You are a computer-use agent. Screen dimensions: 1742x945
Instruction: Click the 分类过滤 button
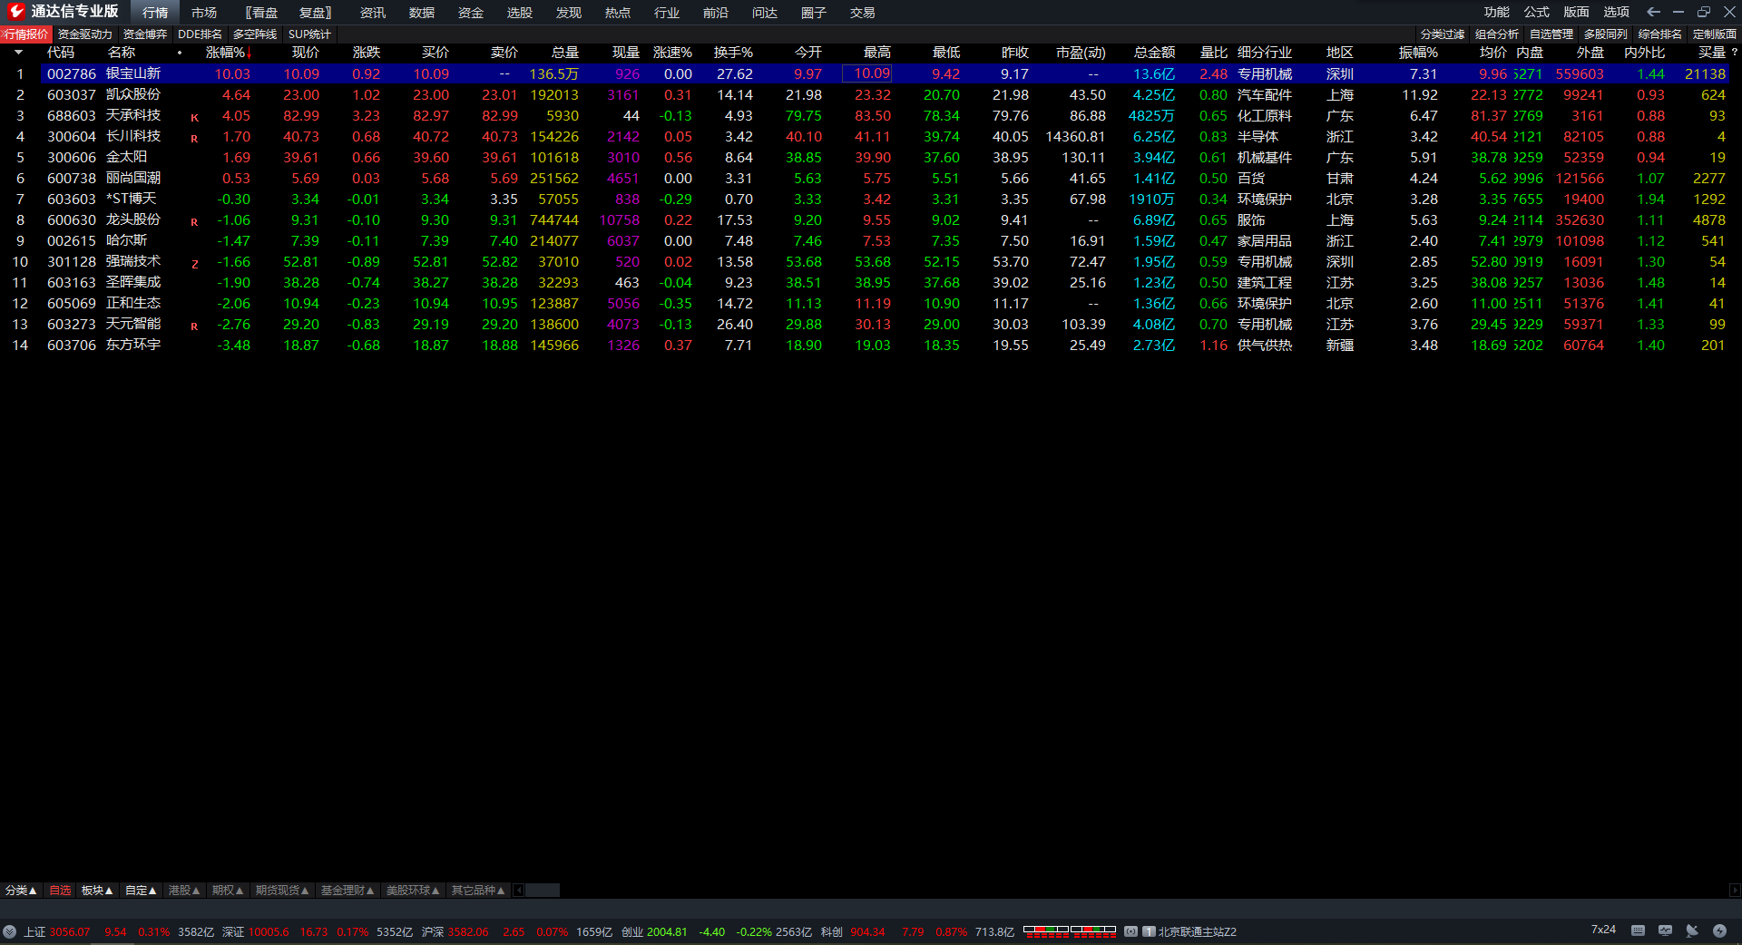(1443, 34)
